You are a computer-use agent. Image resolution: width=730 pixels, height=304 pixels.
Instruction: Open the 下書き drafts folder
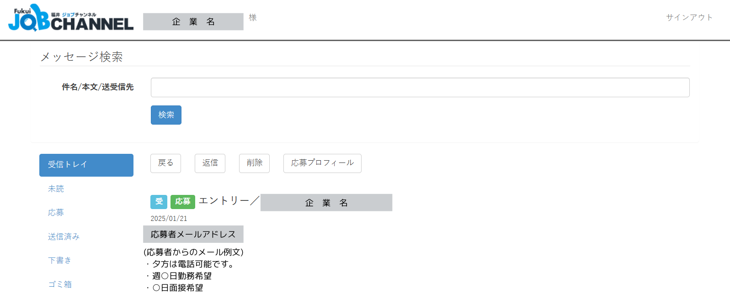tap(59, 260)
